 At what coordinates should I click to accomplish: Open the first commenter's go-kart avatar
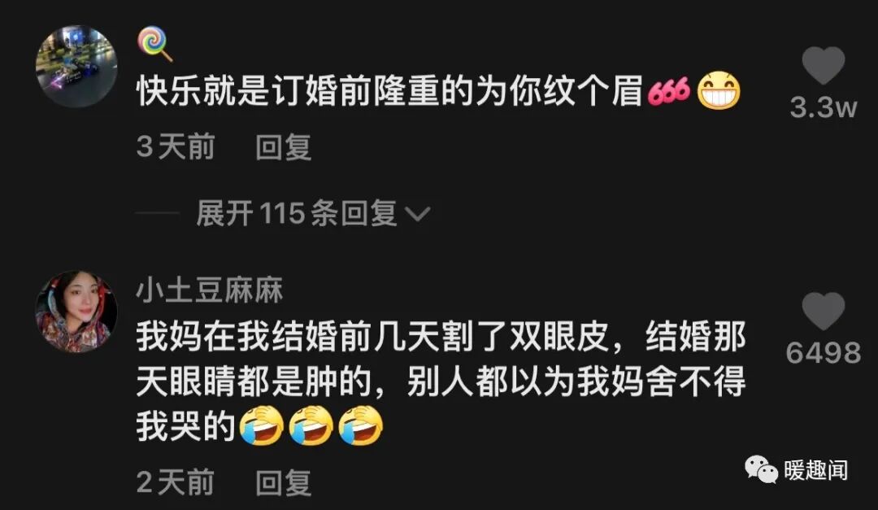pyautogui.click(x=76, y=66)
